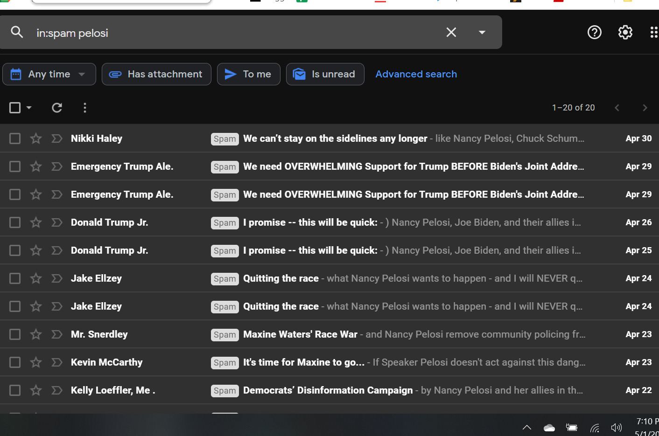Screen dimensions: 659x436
Task: Select the Mr. Snerdley email checkbox
Action: (x=15, y=334)
